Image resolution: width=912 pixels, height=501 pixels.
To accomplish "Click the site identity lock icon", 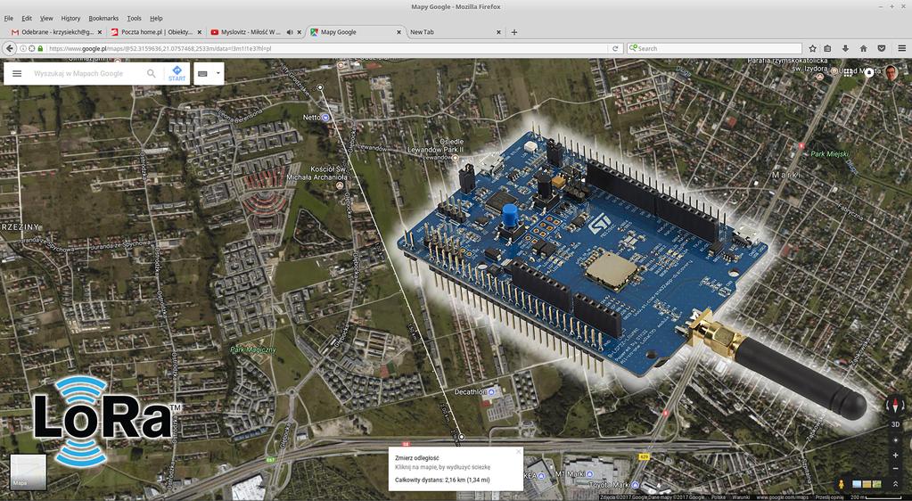I will (x=41, y=49).
